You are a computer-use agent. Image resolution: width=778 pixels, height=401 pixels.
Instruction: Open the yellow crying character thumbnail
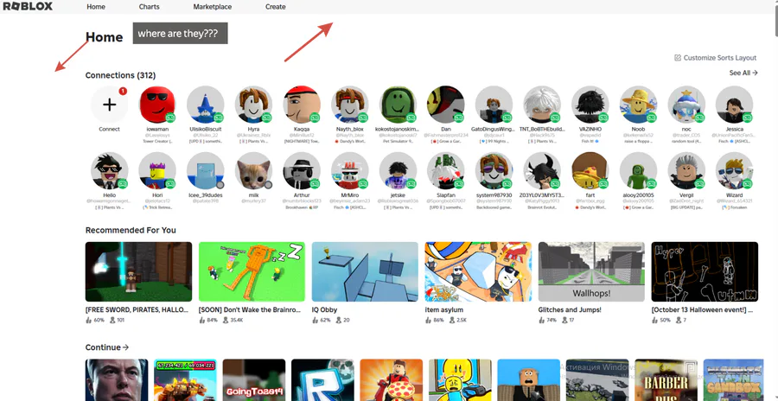click(460, 380)
